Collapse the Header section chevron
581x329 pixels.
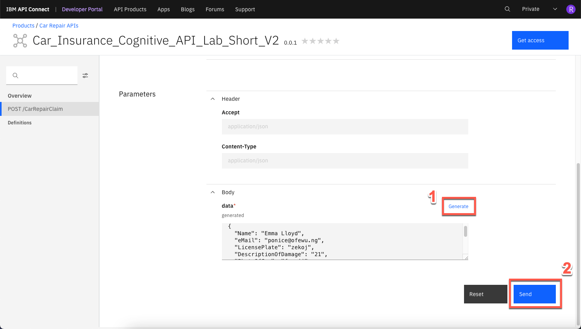(x=213, y=99)
